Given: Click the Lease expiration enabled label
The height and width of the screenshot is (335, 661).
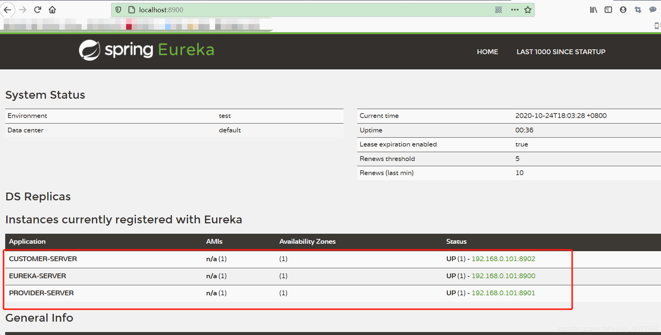Looking at the screenshot, I should 398,144.
